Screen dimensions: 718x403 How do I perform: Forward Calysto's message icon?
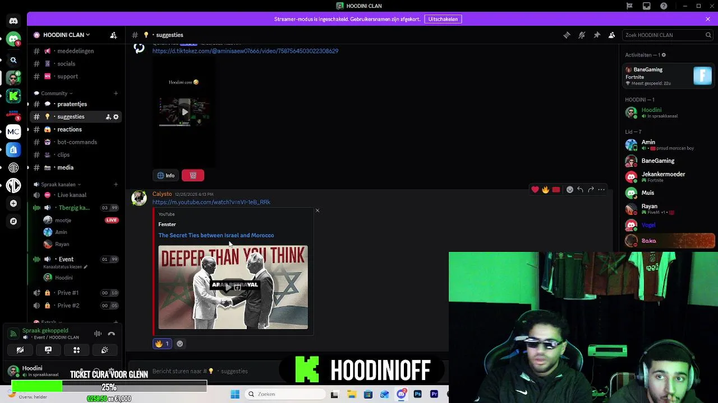(591, 190)
